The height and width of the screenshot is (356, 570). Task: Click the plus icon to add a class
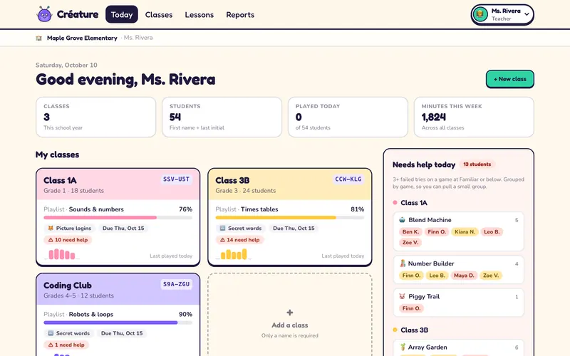pyautogui.click(x=290, y=313)
